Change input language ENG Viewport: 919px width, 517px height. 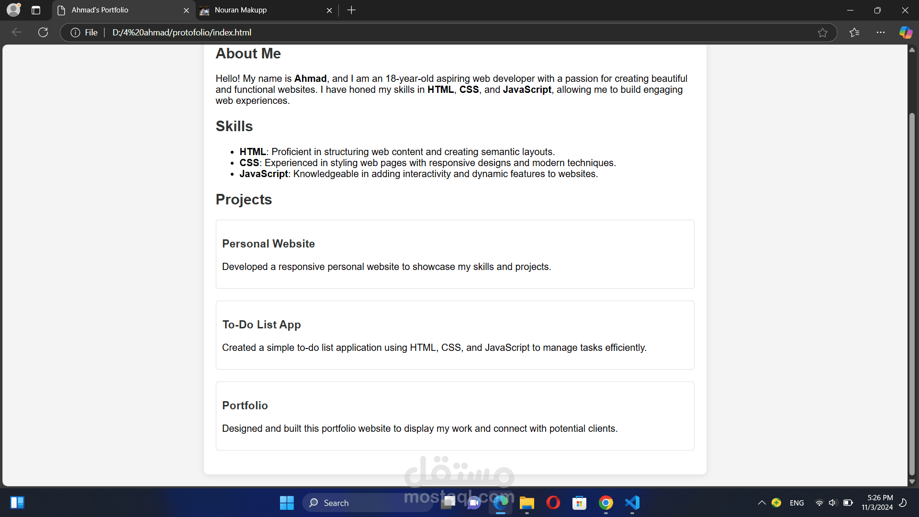pos(797,503)
